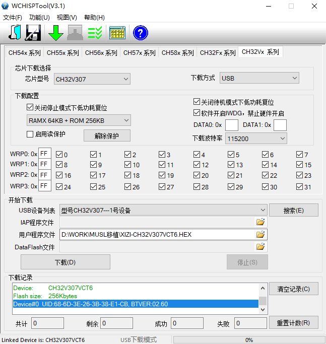Uncheck write-protect sector 31 checkbox
Viewport: 326px width, 344px height.
pos(299,187)
